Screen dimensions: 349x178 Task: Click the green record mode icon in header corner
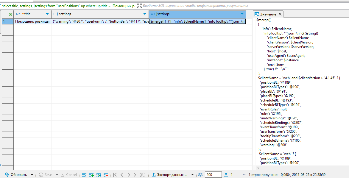click(x=10, y=15)
